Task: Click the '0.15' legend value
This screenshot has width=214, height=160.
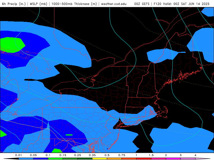Action: tap(63, 155)
